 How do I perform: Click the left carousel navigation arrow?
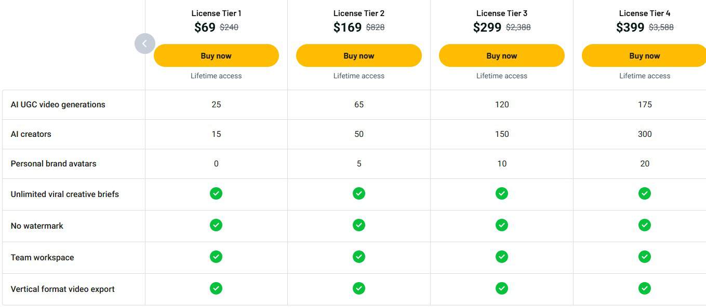click(x=145, y=44)
